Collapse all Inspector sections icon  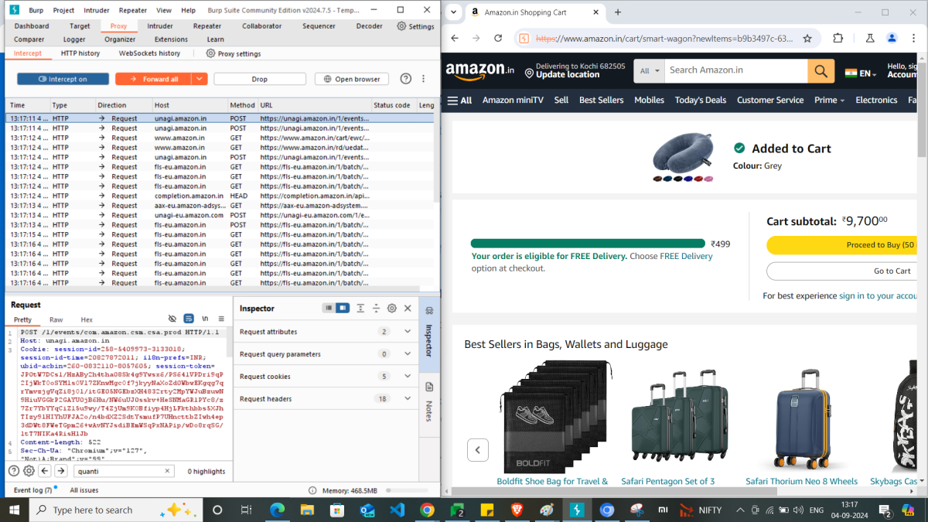tap(377, 308)
